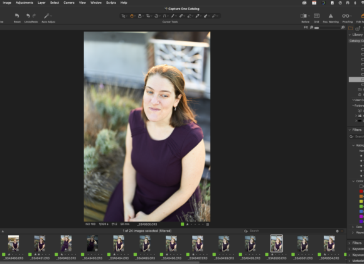
Task: Expand the Date filter section
Action: point(353,227)
